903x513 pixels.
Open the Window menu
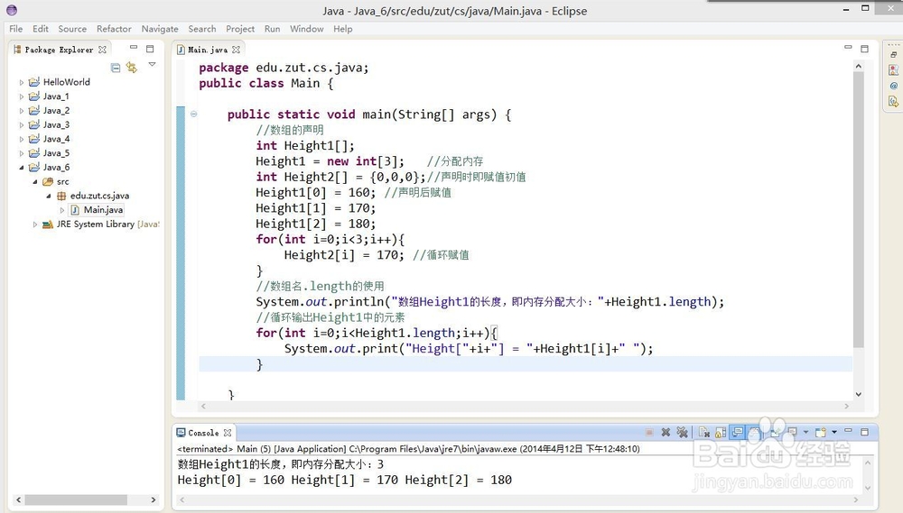(x=306, y=29)
